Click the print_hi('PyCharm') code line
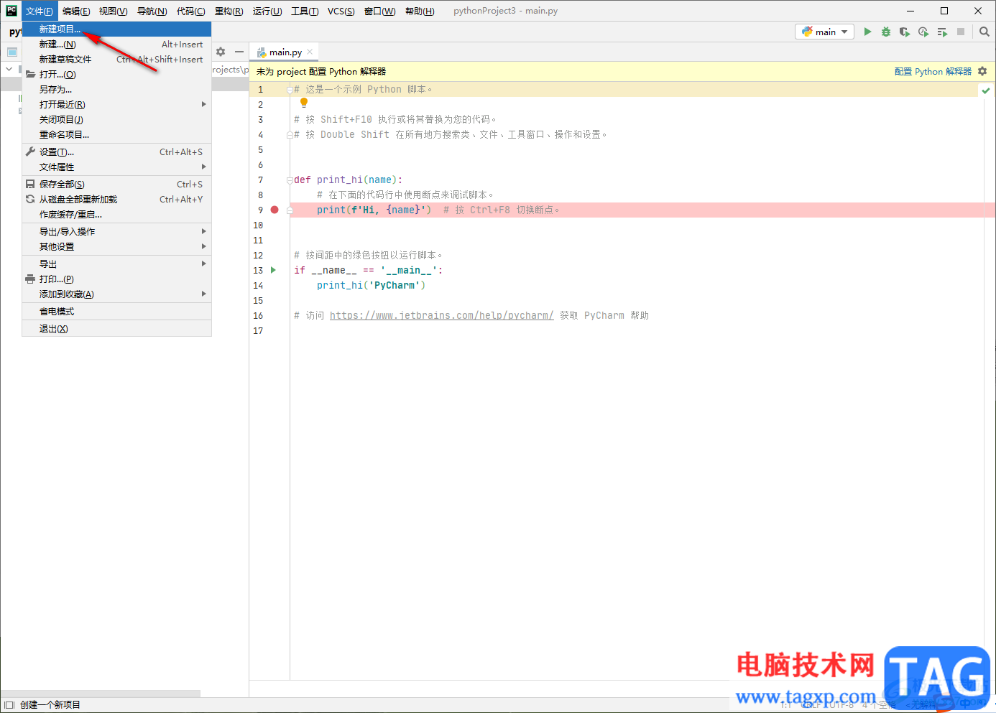This screenshot has height=713, width=996. click(x=371, y=285)
